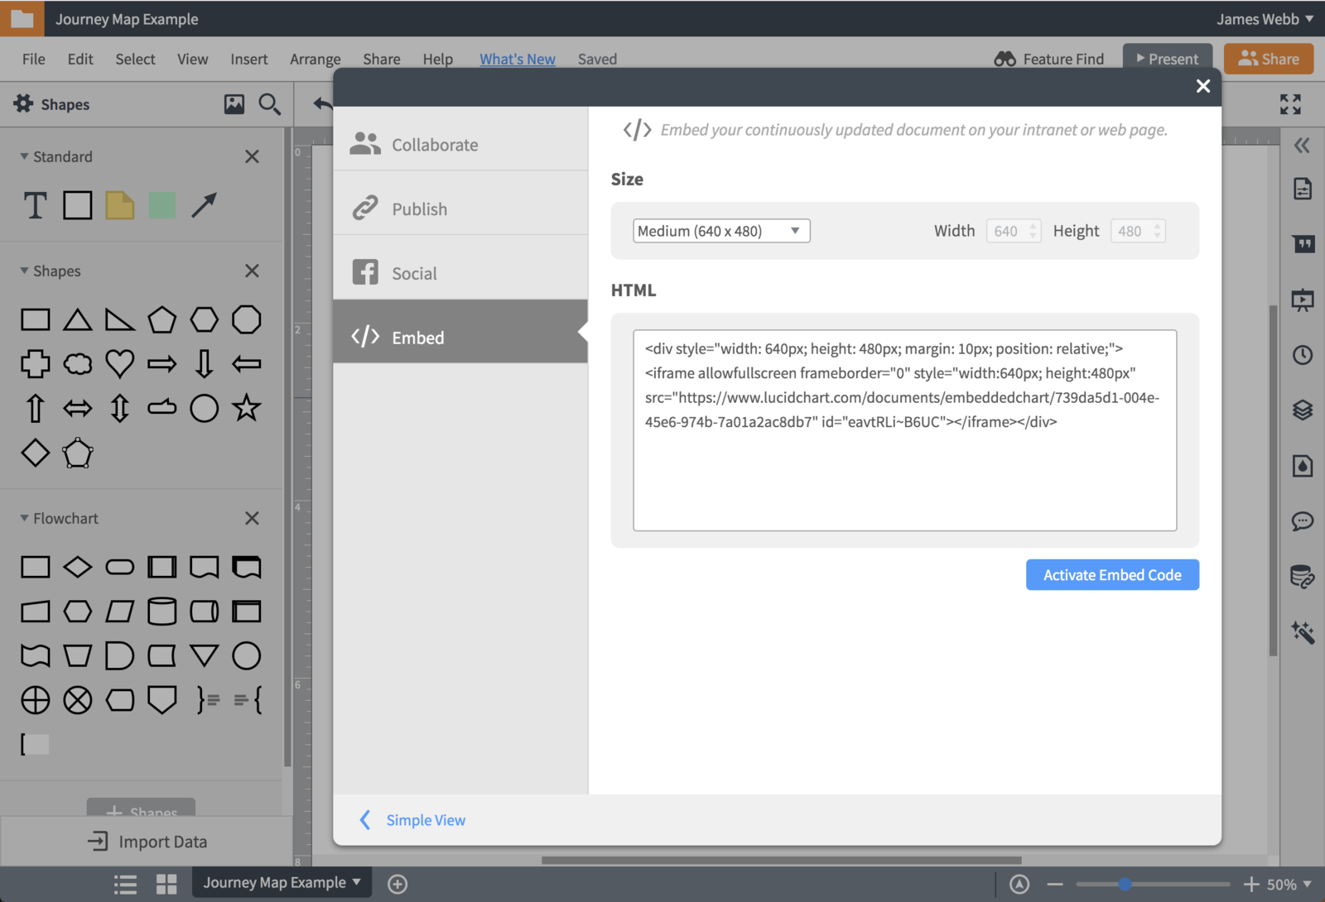Switch to the Publish tab
Viewport: 1325px width, 902px height.
[420, 209]
